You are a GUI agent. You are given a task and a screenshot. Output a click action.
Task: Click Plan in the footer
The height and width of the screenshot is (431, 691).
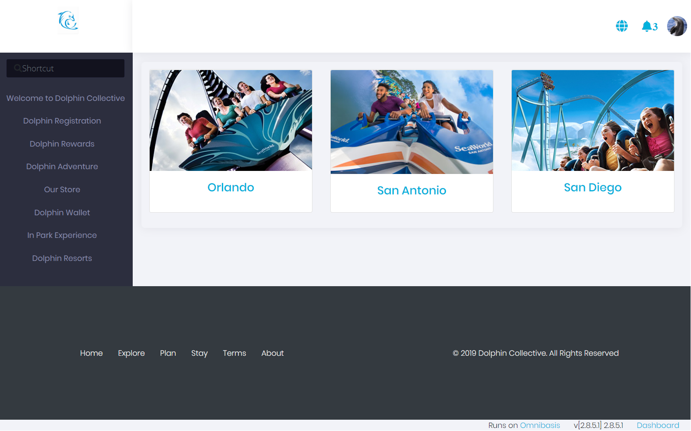168,353
